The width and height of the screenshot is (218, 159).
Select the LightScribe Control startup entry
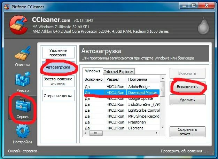click(x=121, y=110)
